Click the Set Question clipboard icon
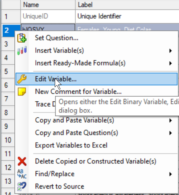The height and width of the screenshot is (195, 179). click(x=22, y=38)
